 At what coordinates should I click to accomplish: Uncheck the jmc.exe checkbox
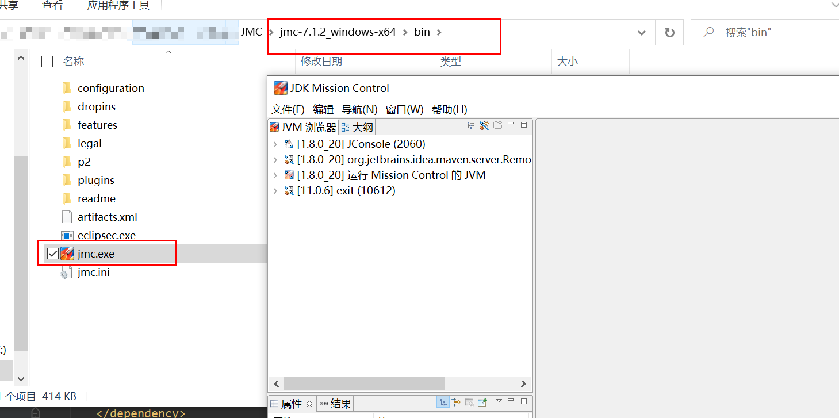52,254
